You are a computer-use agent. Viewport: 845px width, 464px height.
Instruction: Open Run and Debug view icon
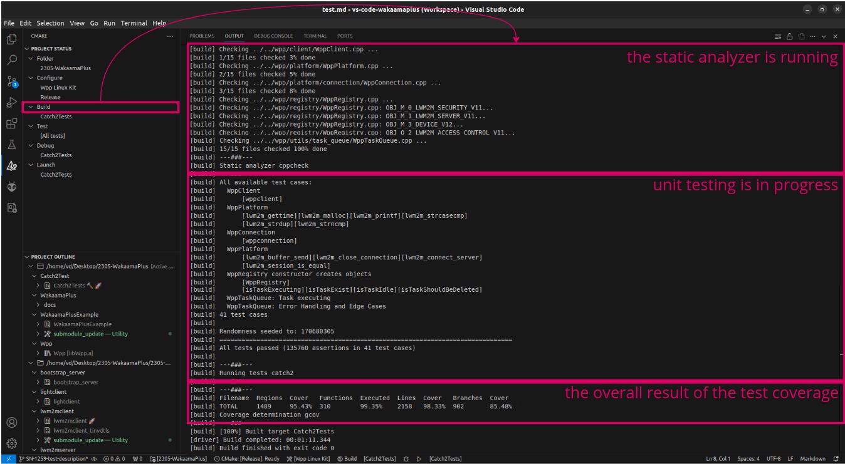coord(11,103)
